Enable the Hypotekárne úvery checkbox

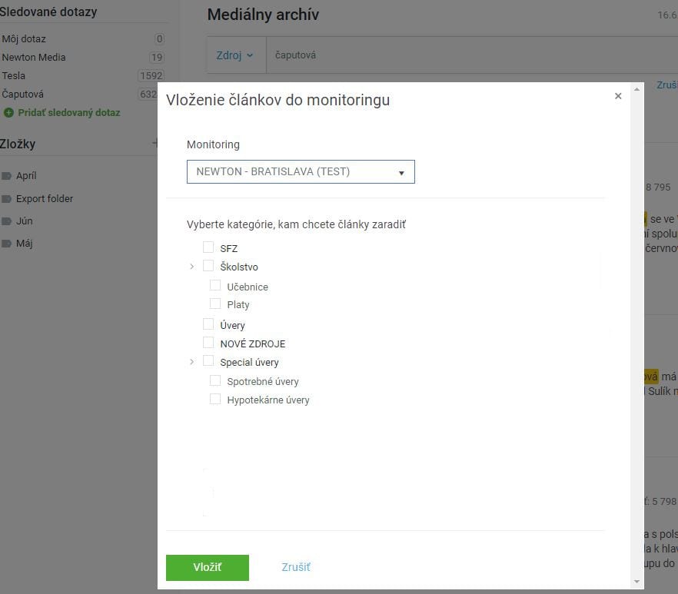click(215, 399)
